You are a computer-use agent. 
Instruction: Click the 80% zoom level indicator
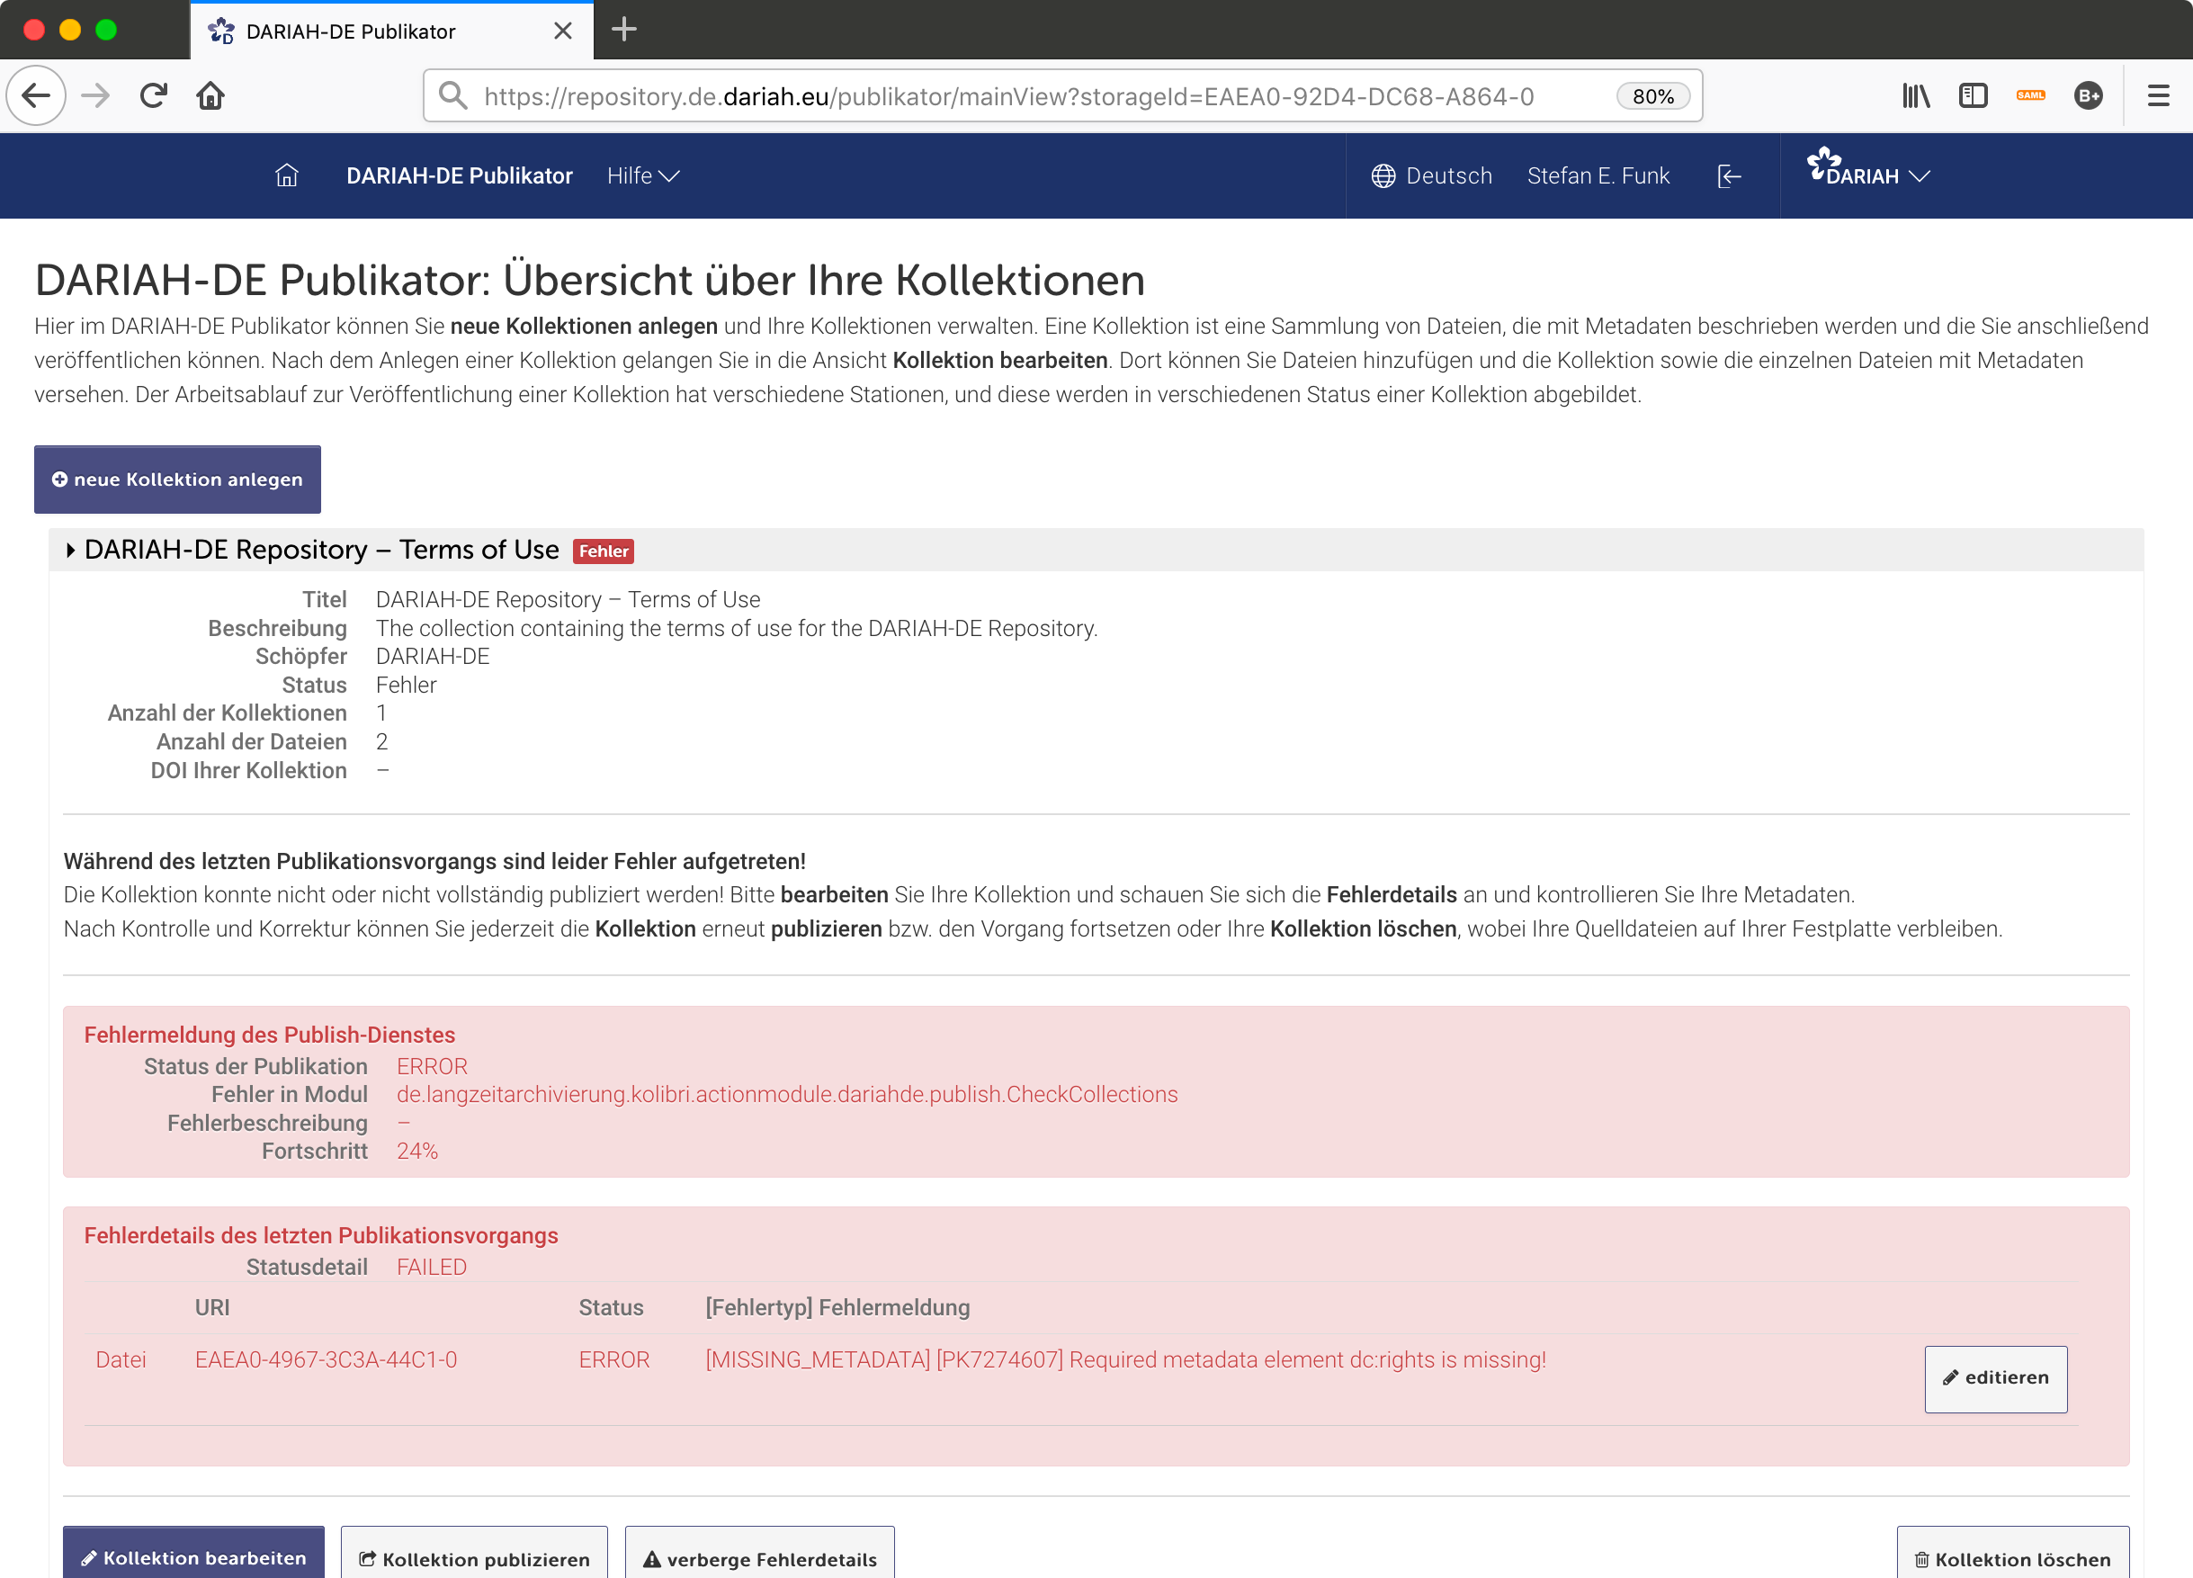[x=1652, y=95]
